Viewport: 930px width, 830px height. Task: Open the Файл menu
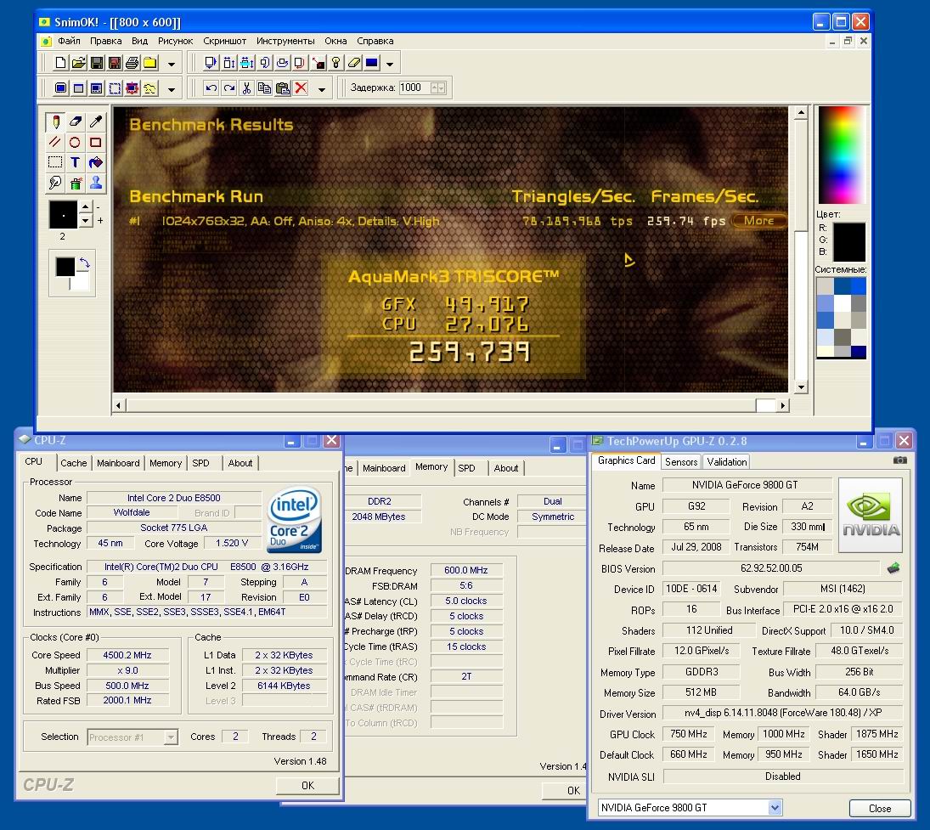[70, 41]
